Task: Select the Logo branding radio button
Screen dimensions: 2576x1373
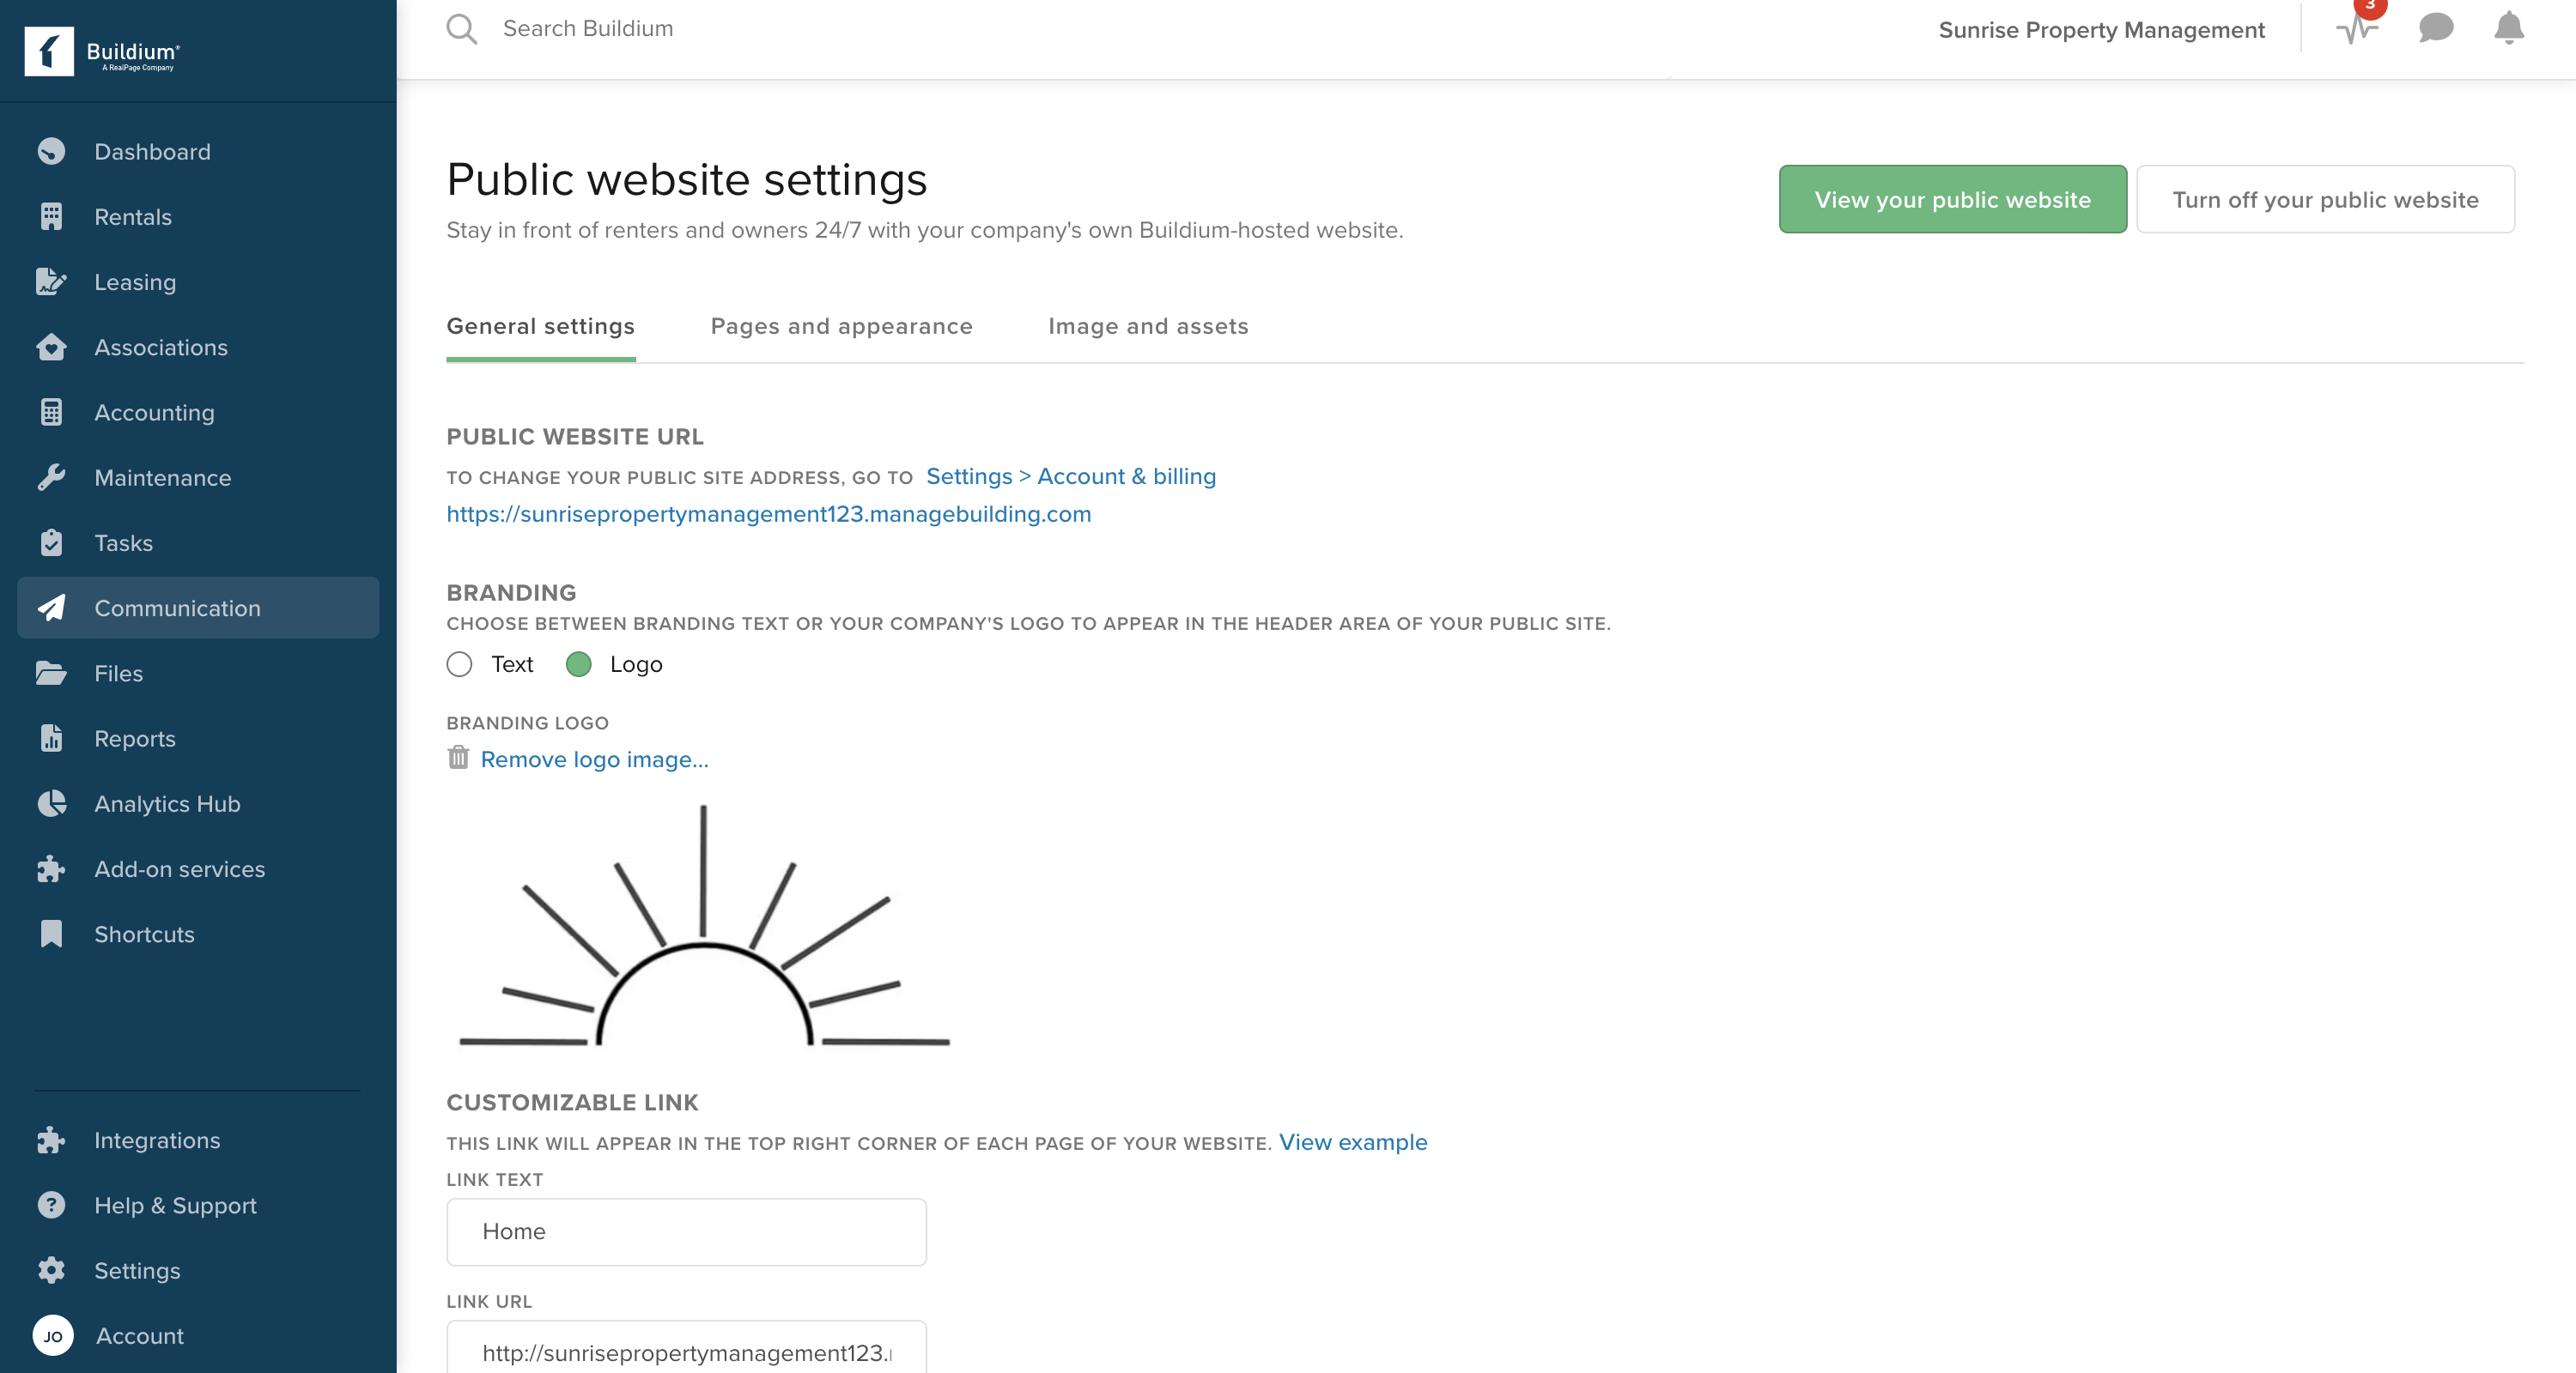Action: [578, 663]
